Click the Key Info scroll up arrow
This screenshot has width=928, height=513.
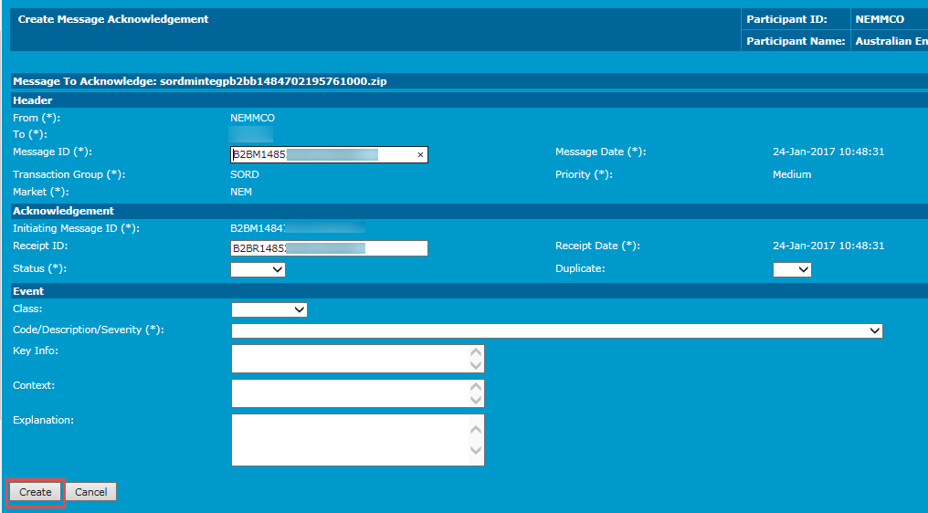[x=475, y=352]
